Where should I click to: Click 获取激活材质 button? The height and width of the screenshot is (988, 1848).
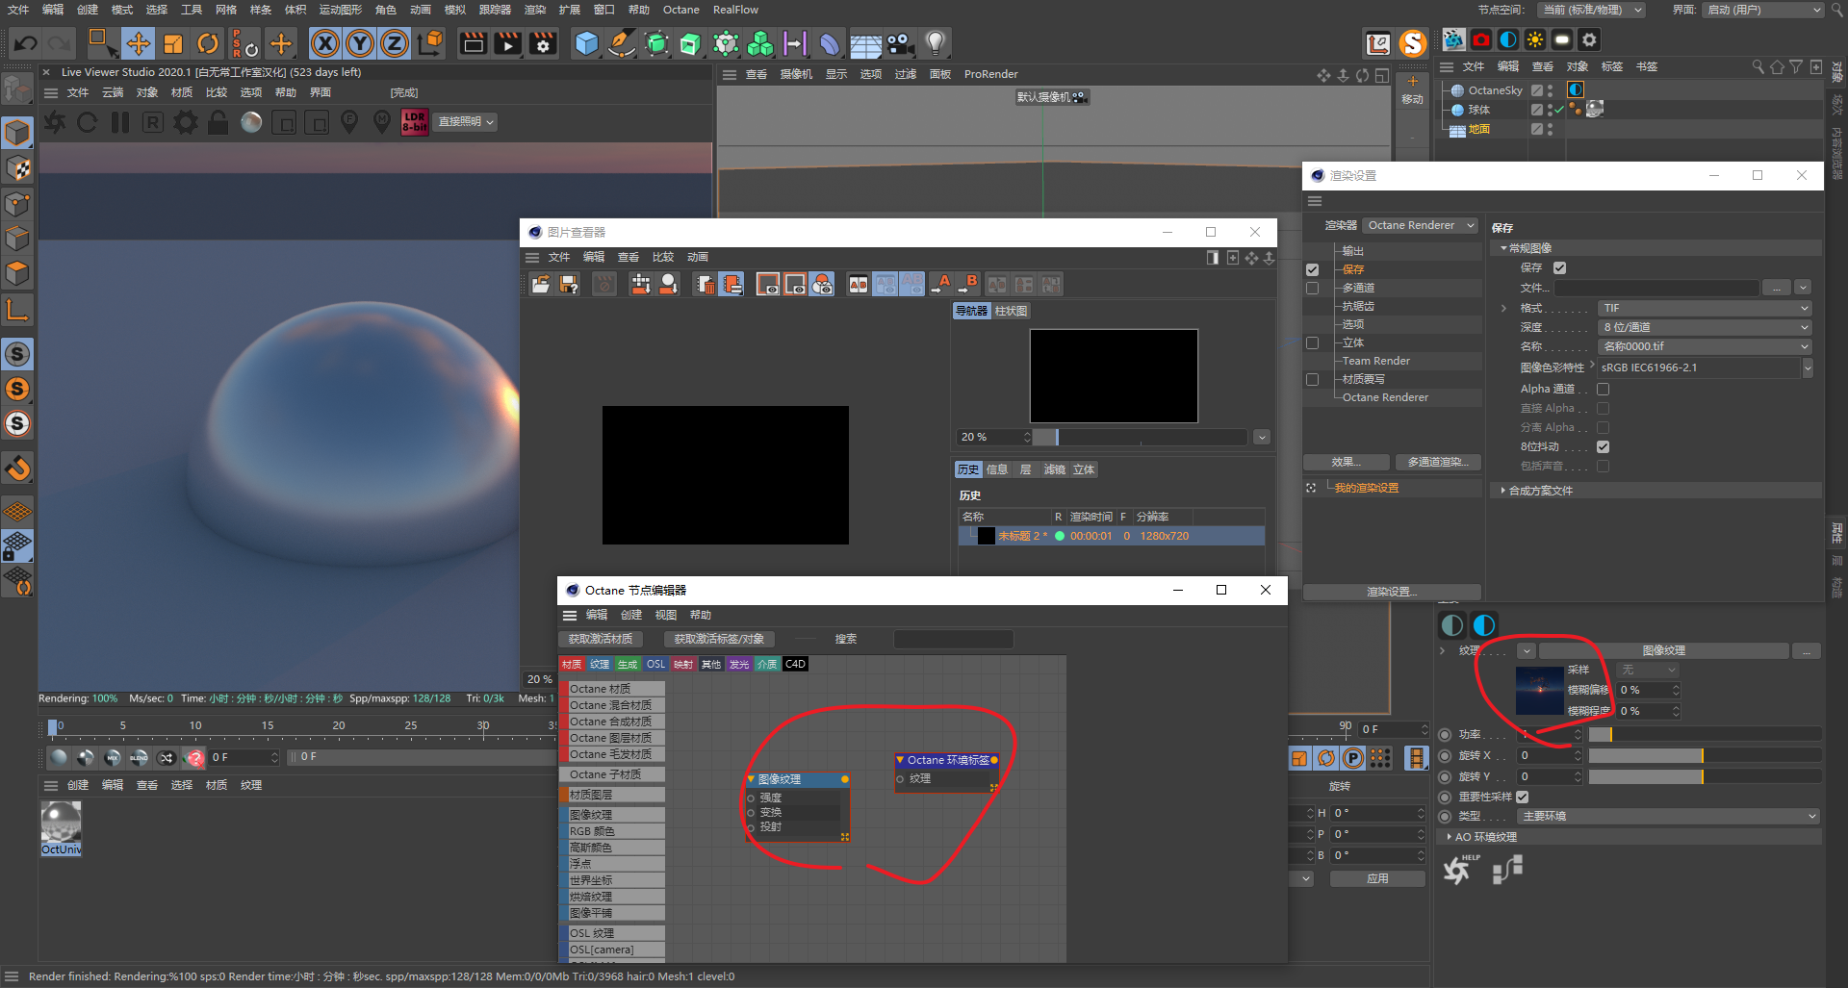[601, 639]
